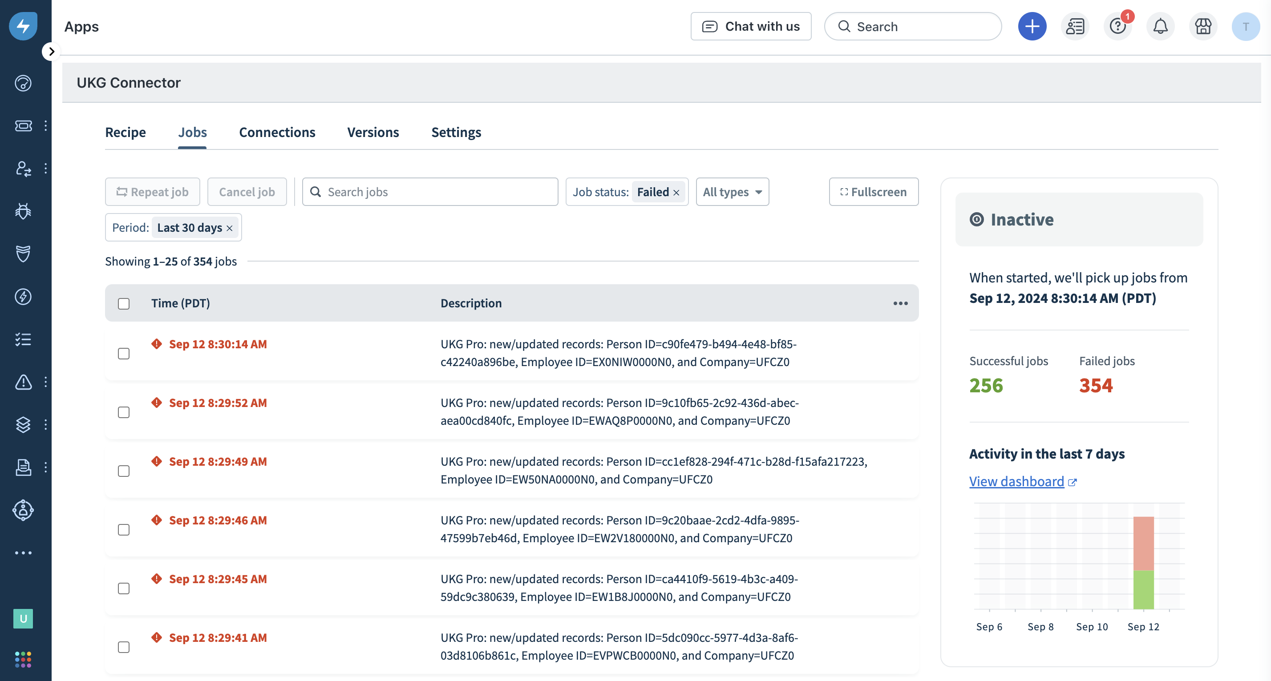Click the bug icon in sidebar
Viewport: 1271px width, 681px height.
23,212
